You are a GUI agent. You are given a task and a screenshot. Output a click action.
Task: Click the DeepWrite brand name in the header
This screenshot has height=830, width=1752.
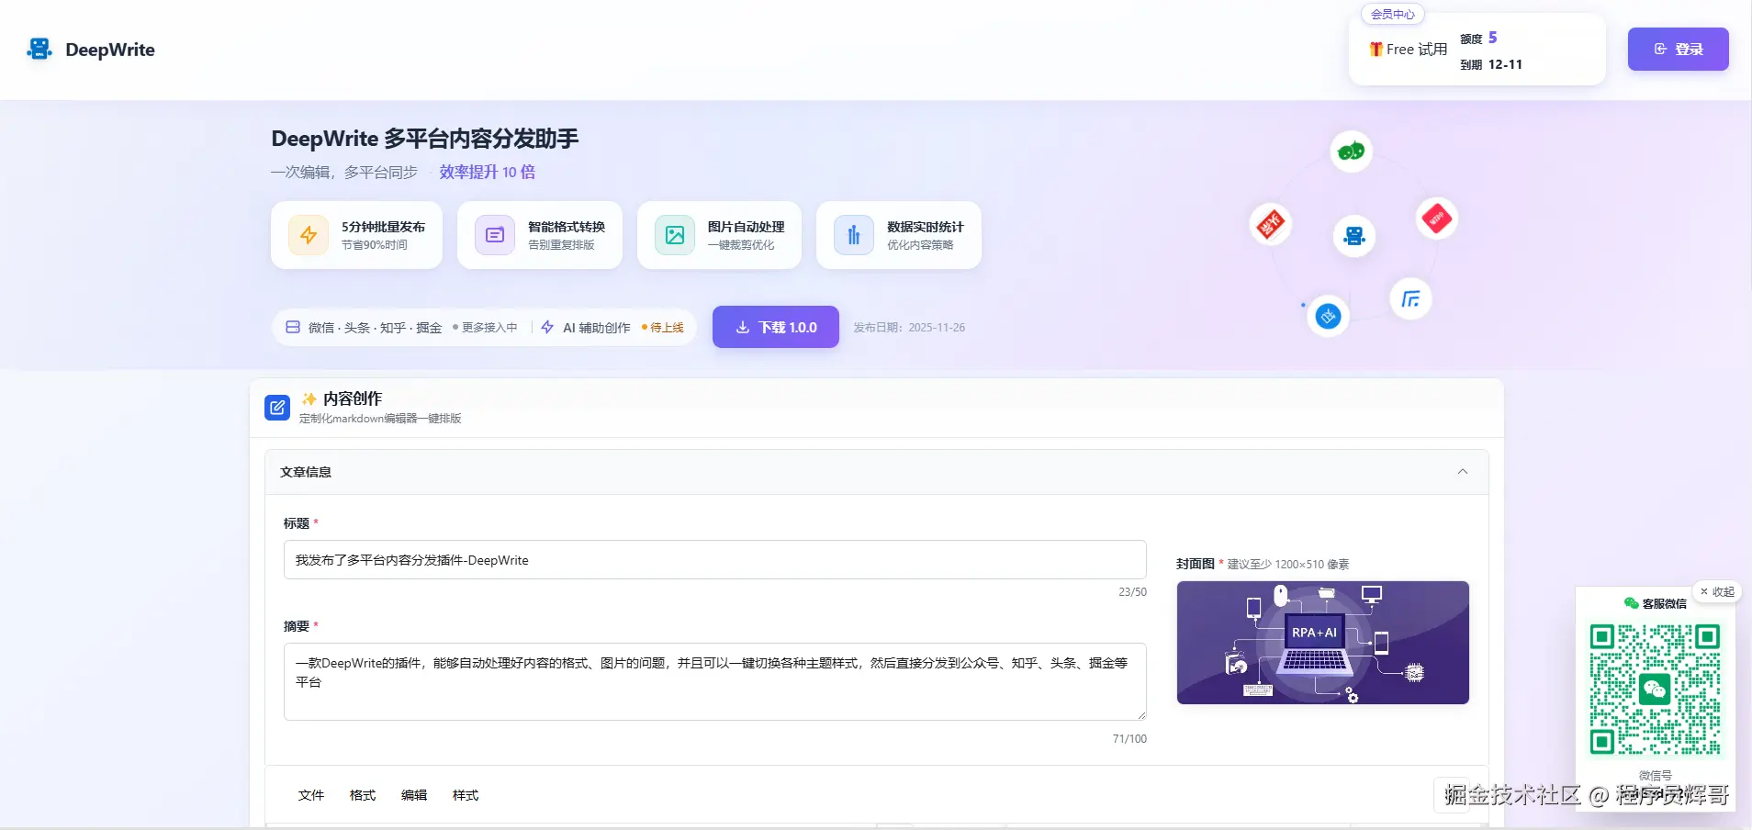pos(110,50)
